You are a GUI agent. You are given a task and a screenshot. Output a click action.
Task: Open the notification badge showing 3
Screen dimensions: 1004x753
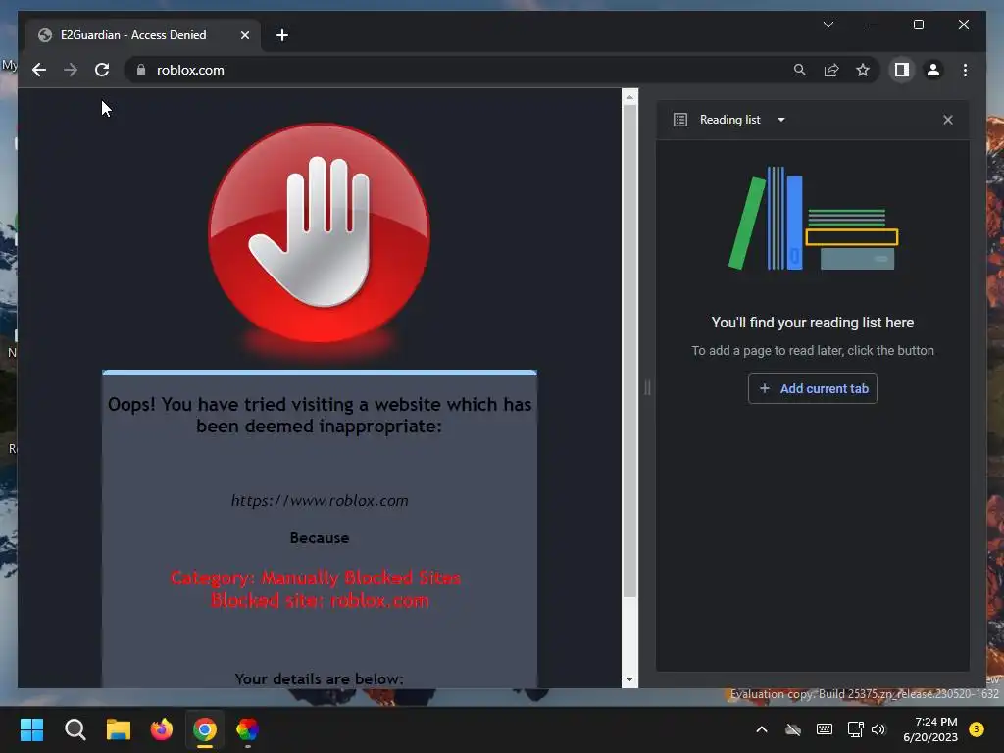point(977,729)
